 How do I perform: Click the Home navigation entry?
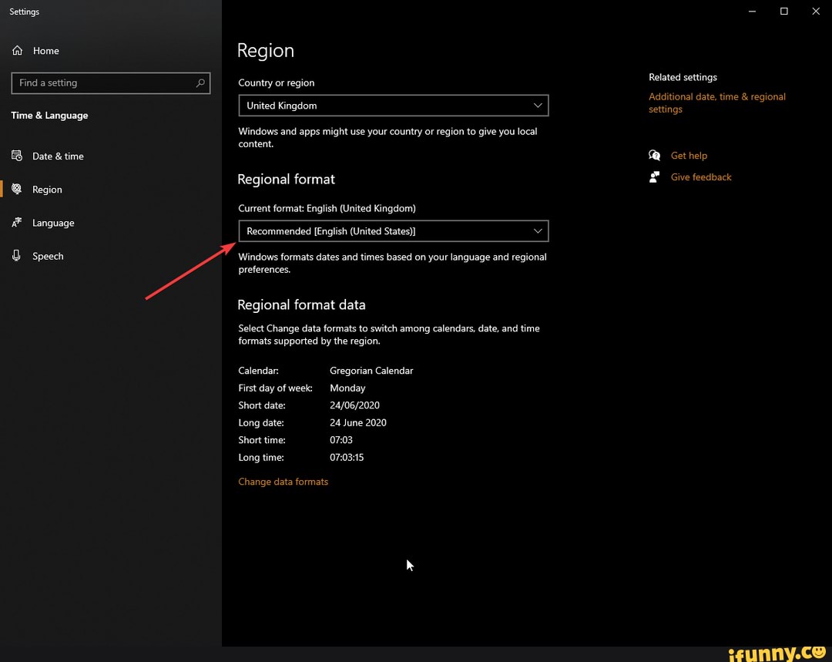click(45, 50)
